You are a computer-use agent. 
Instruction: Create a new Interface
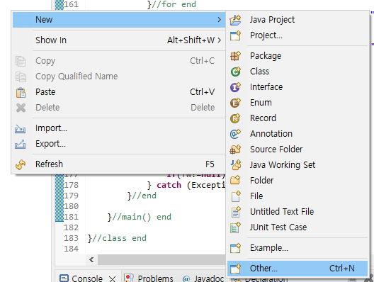pos(297,87)
